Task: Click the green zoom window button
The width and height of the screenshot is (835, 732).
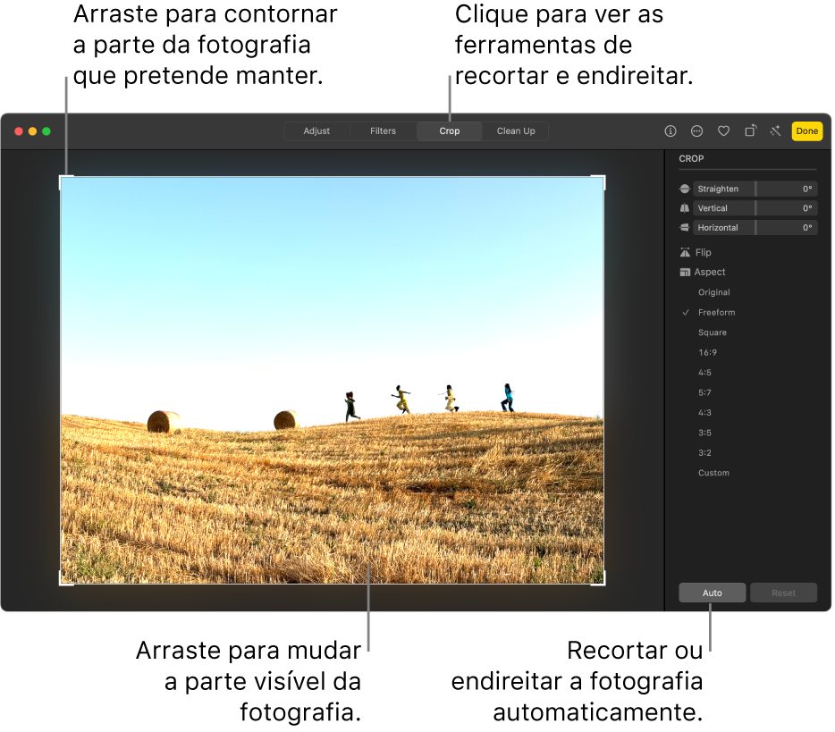Action: pyautogui.click(x=46, y=131)
